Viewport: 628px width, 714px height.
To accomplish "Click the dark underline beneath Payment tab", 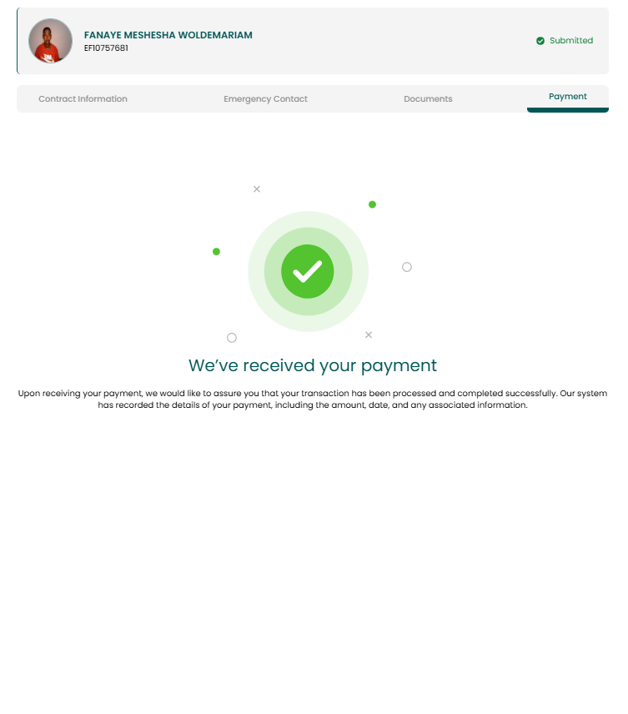I will pyautogui.click(x=567, y=110).
